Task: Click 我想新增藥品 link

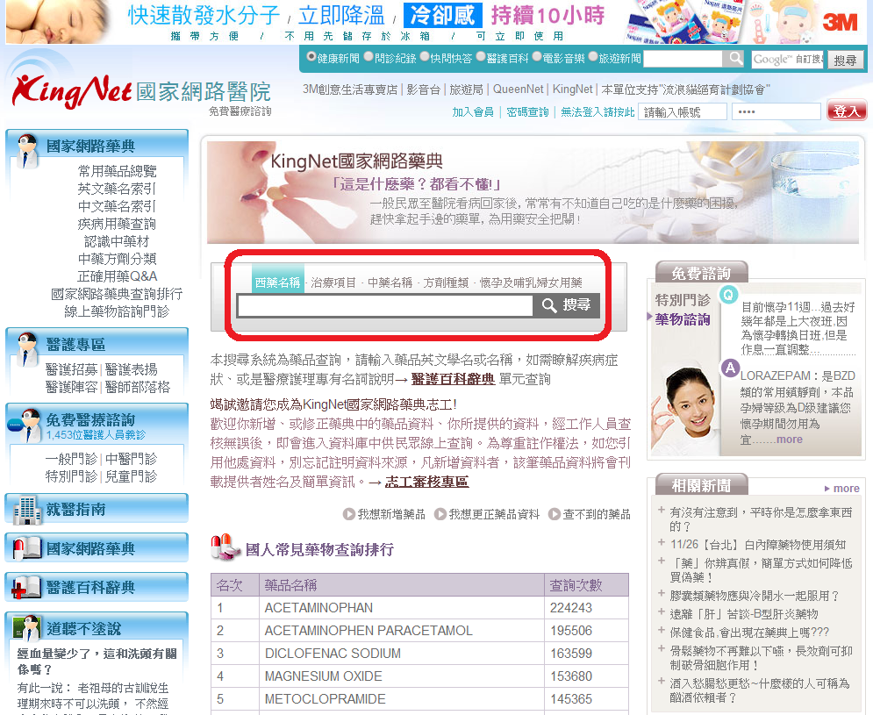Action: [x=384, y=514]
